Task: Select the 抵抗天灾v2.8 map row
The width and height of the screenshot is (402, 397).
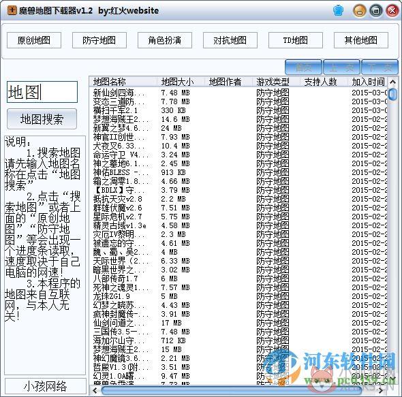Action: tap(238, 199)
